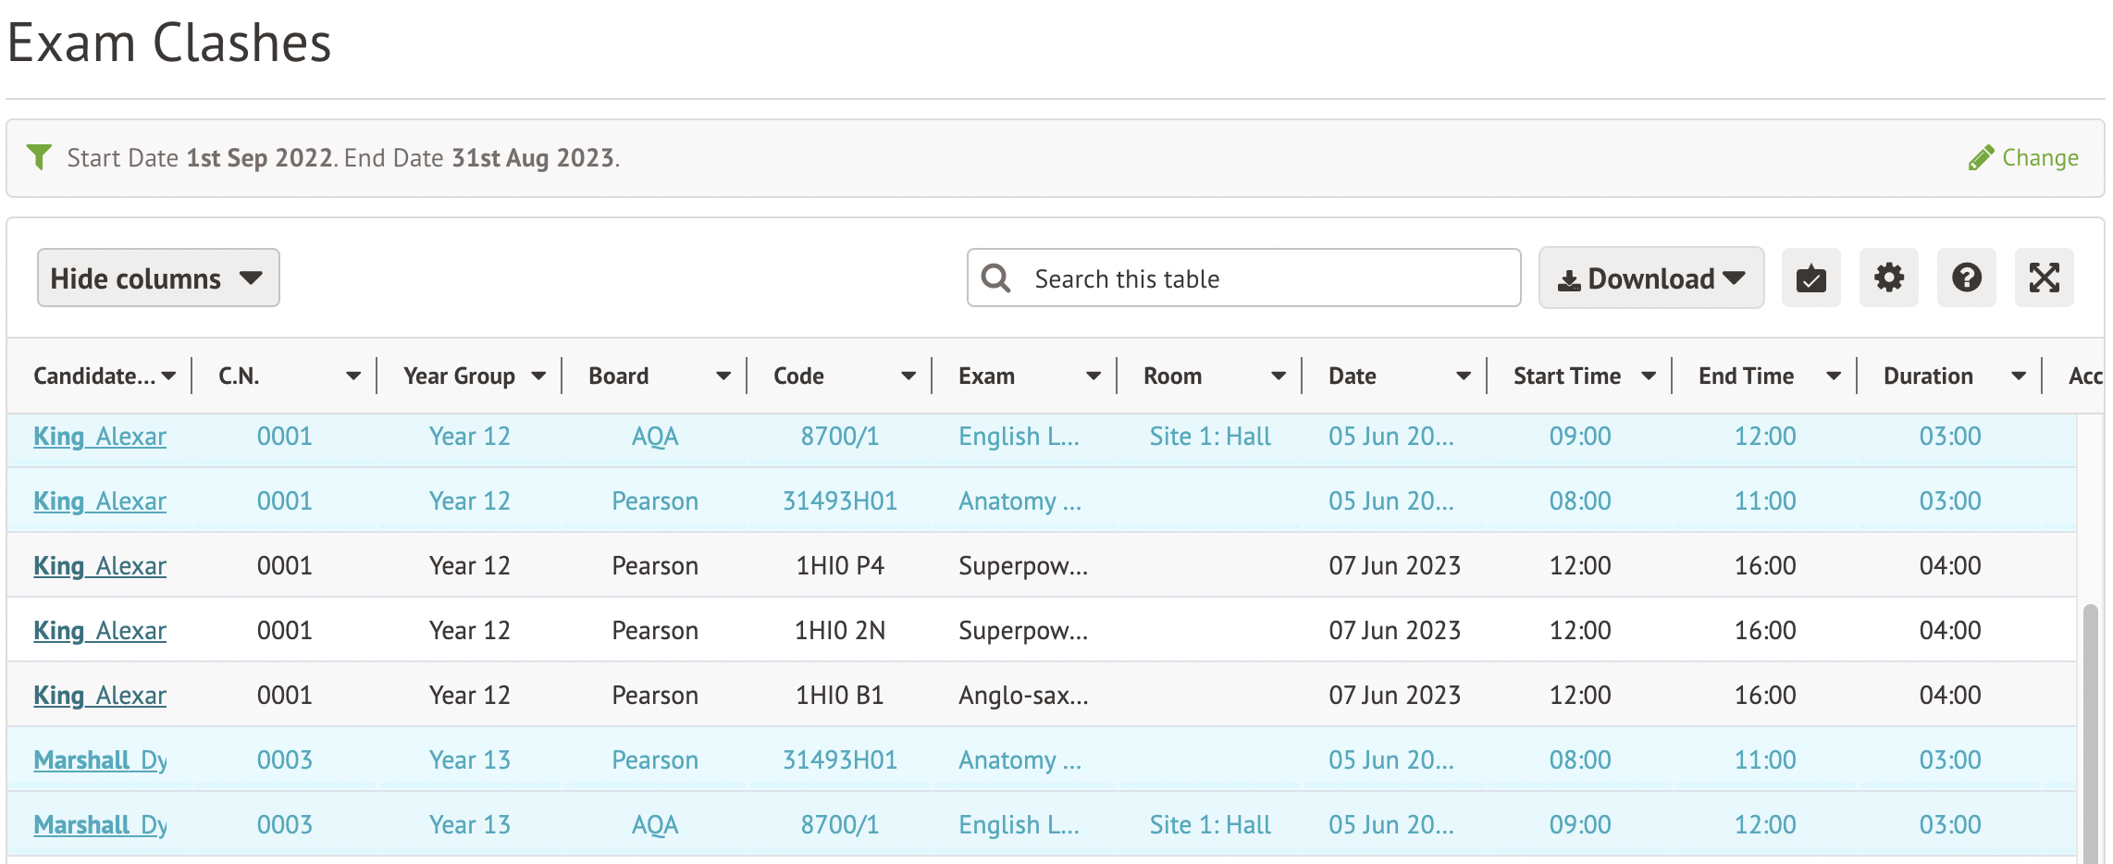Click the checkmark/tasks icon beside Download

pyautogui.click(x=1810, y=278)
